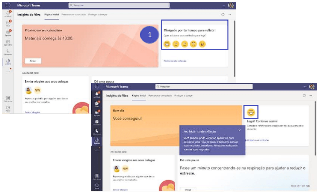
Task: Open 'Histórico de reflexão' link in back window
Action: pyautogui.click(x=175, y=61)
